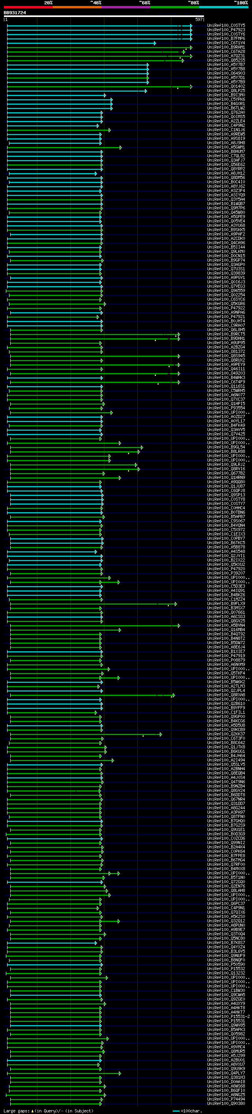Select hit UniRef100_Q4PLY7
The height and width of the screenshot is (1114, 252).
click(226, 1073)
